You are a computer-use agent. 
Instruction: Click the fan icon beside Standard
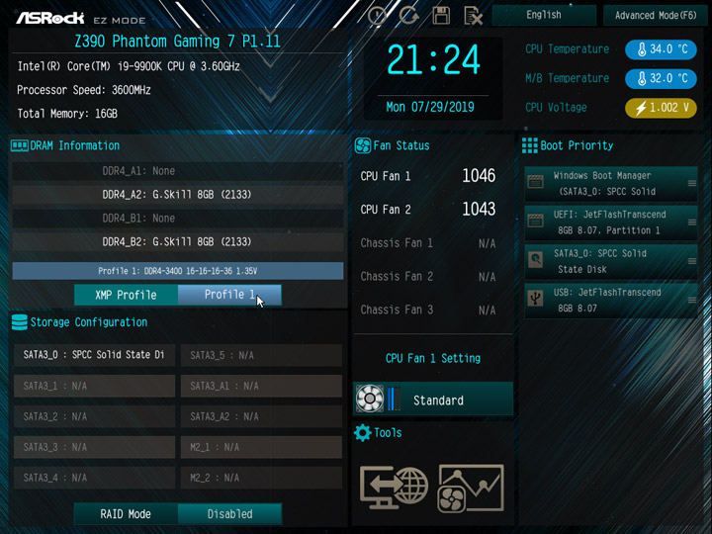(369, 399)
